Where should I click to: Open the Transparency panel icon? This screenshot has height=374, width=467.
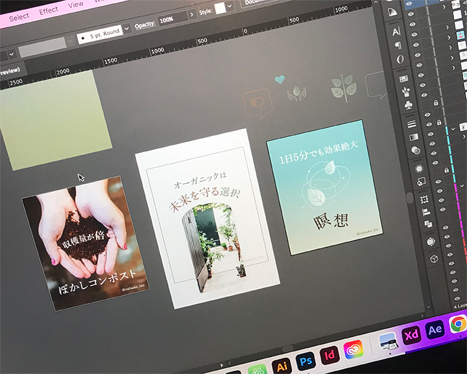point(415,150)
